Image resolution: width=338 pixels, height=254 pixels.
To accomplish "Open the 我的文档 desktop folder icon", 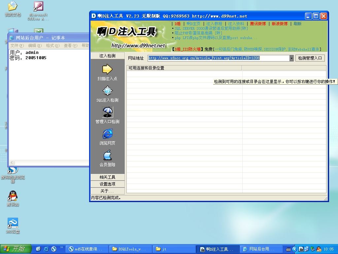I will click(x=13, y=9).
